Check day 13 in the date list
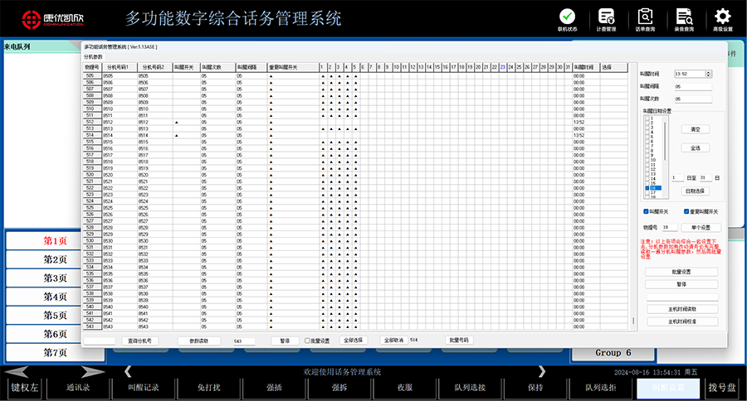The height and width of the screenshot is (401, 747). point(647,174)
